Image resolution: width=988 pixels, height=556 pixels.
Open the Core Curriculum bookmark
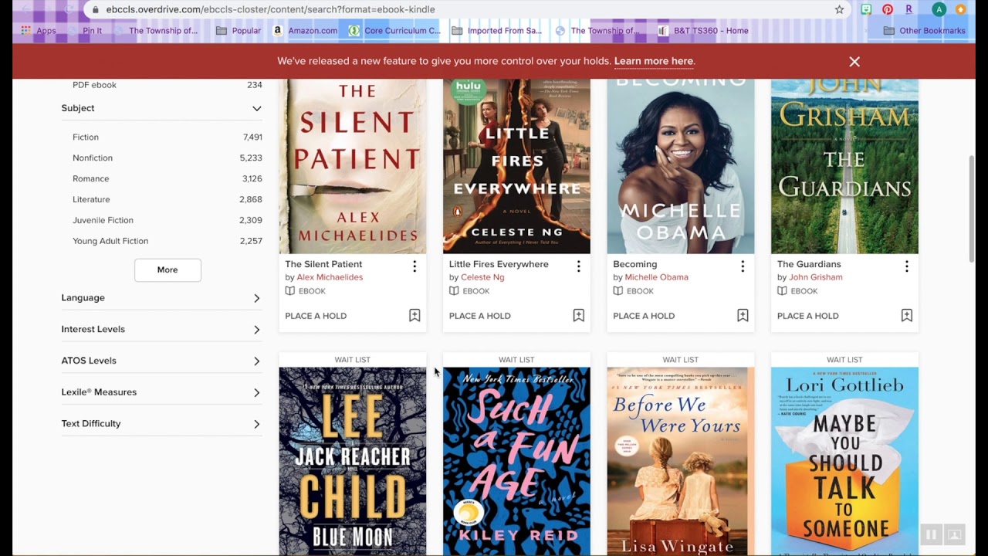click(x=394, y=31)
